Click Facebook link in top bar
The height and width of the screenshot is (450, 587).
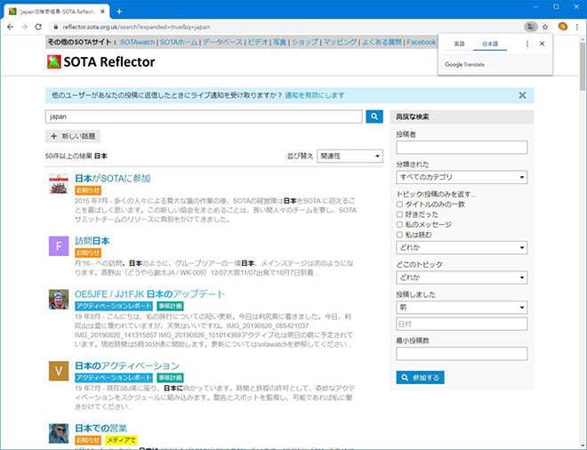point(422,43)
